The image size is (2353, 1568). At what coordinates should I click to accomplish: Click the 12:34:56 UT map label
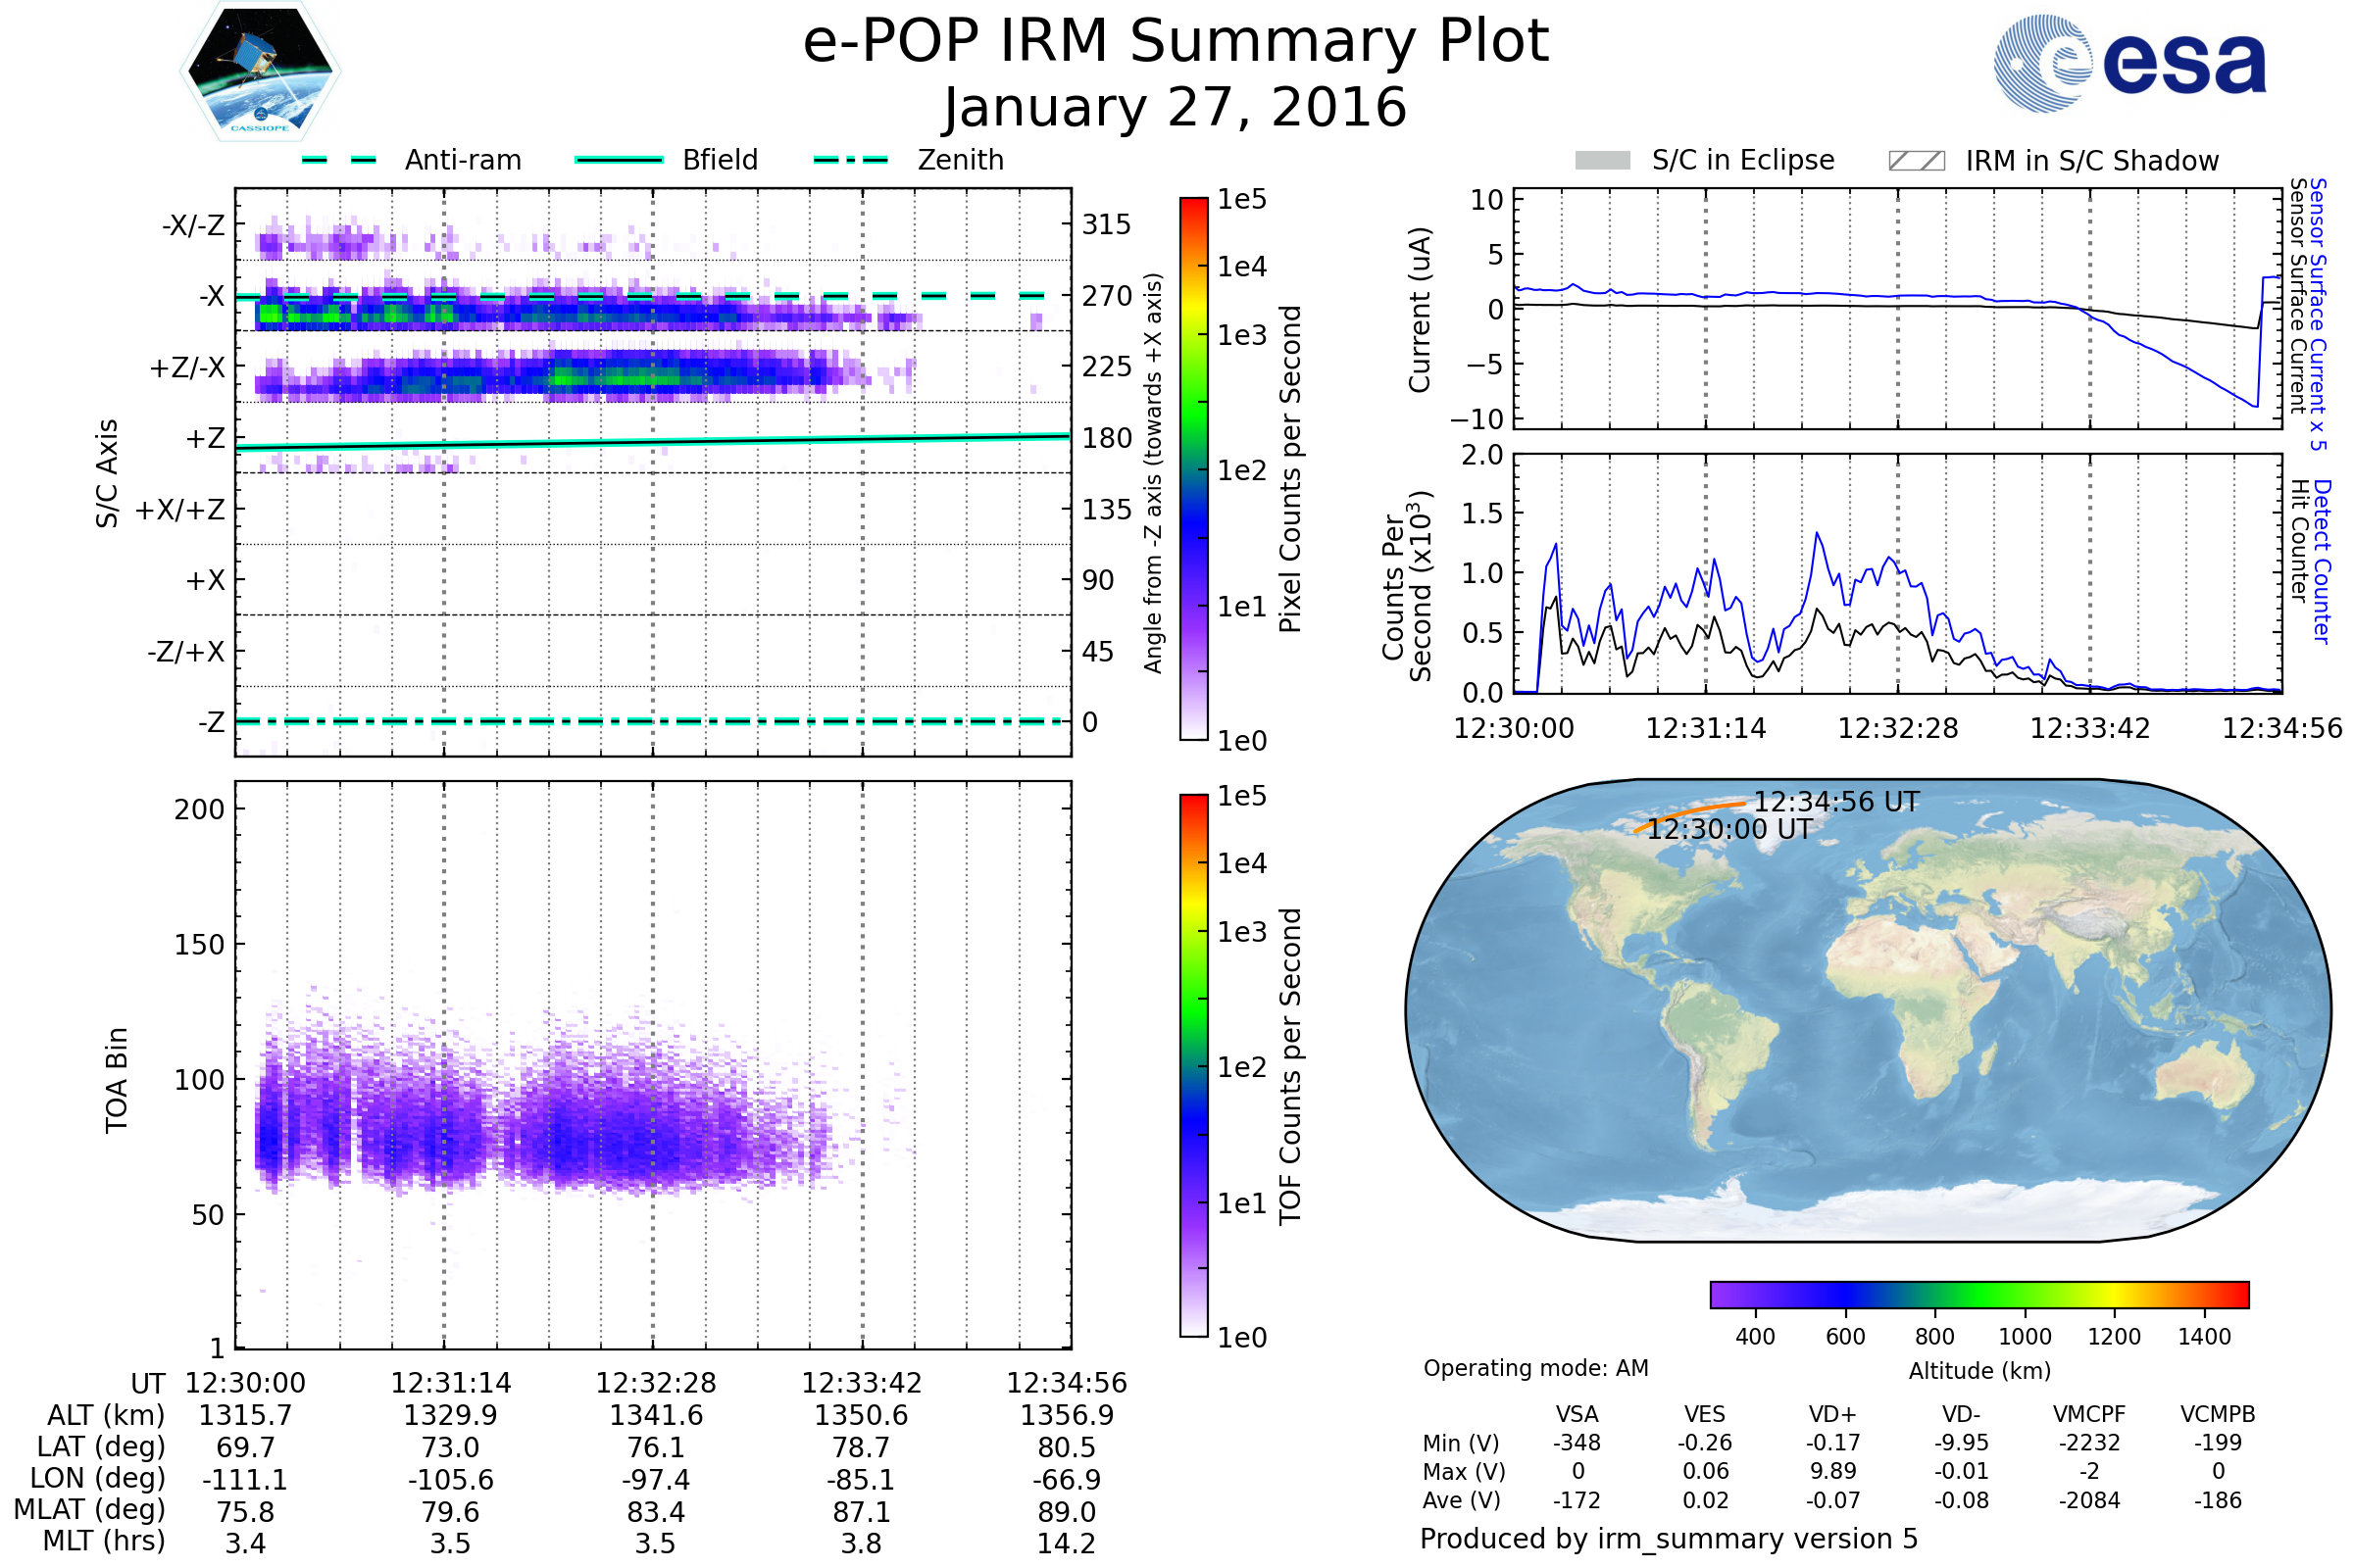pyautogui.click(x=1835, y=802)
